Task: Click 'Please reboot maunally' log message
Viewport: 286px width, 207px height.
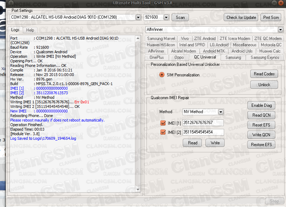Action: click(57, 120)
